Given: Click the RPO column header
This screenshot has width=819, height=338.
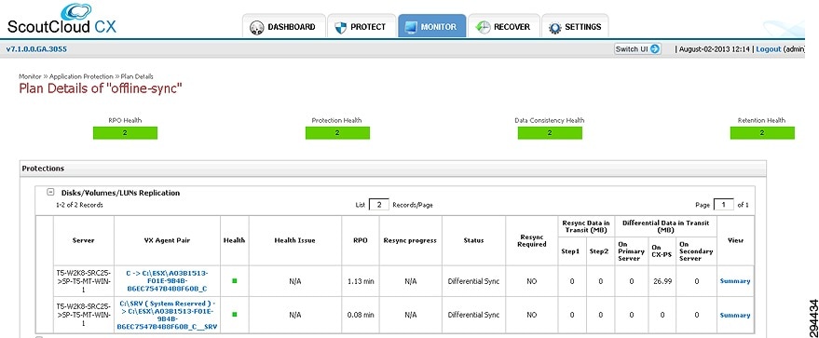Looking at the screenshot, I should (361, 240).
